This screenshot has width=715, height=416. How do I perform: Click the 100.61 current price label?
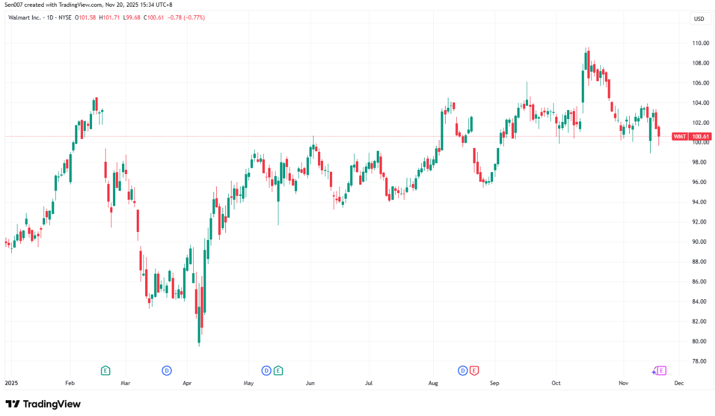point(700,137)
